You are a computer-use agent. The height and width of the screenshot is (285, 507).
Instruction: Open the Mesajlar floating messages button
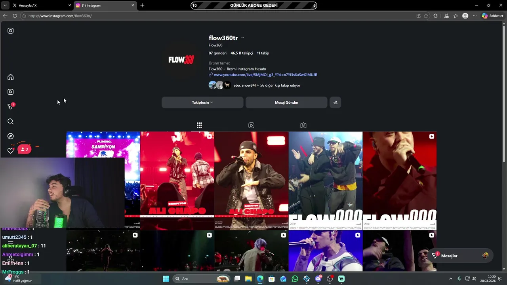(461, 256)
